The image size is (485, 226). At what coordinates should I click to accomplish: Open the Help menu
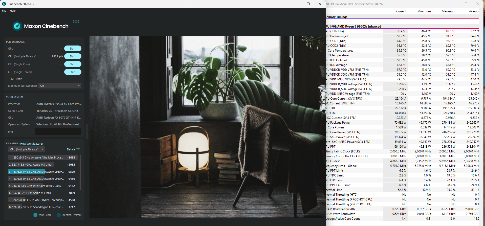point(13,11)
